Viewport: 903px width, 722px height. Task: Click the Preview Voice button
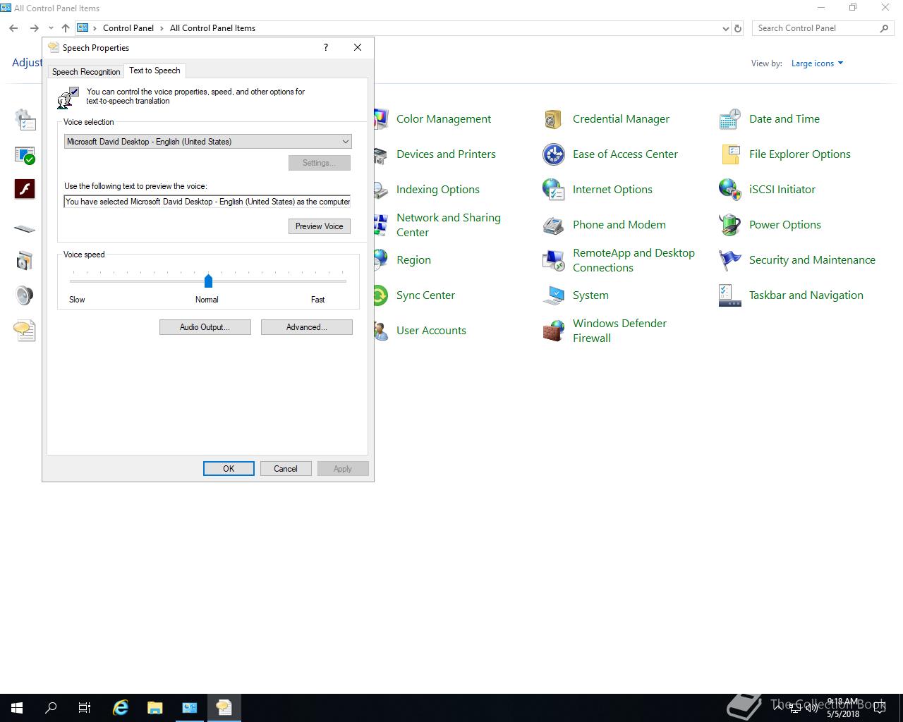click(x=319, y=226)
